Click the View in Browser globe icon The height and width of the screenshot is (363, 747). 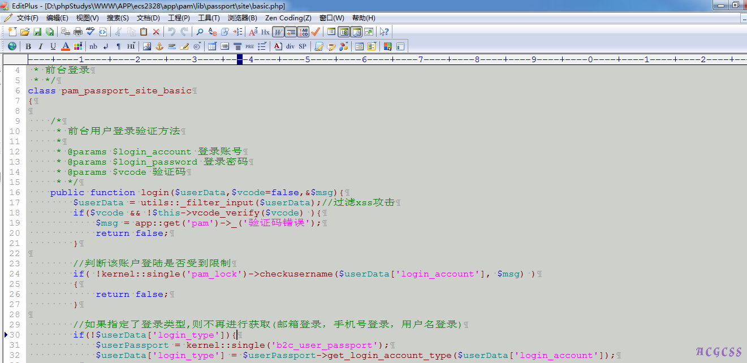(12, 46)
